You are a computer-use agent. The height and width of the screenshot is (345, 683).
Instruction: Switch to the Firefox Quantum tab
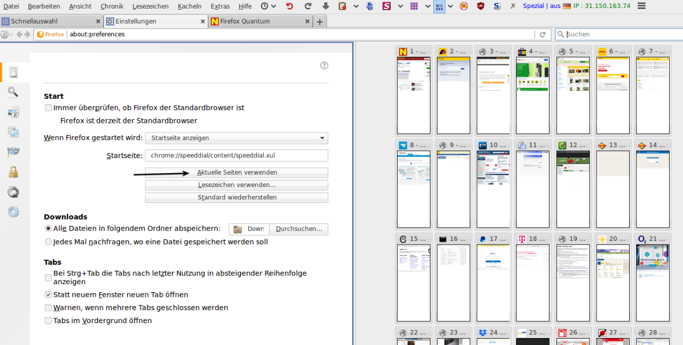pyautogui.click(x=260, y=21)
